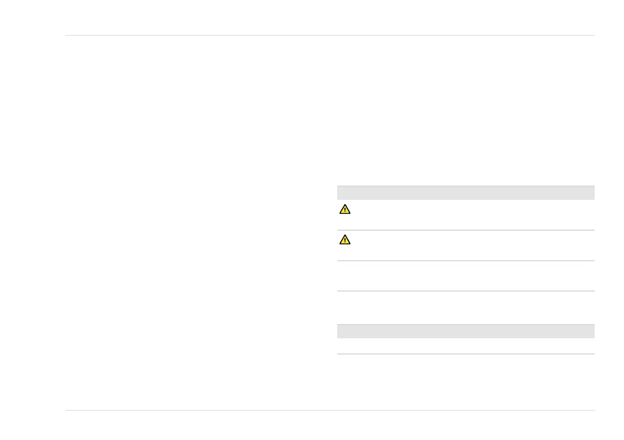Click the lower yellow warning triangle icon

pos(345,240)
